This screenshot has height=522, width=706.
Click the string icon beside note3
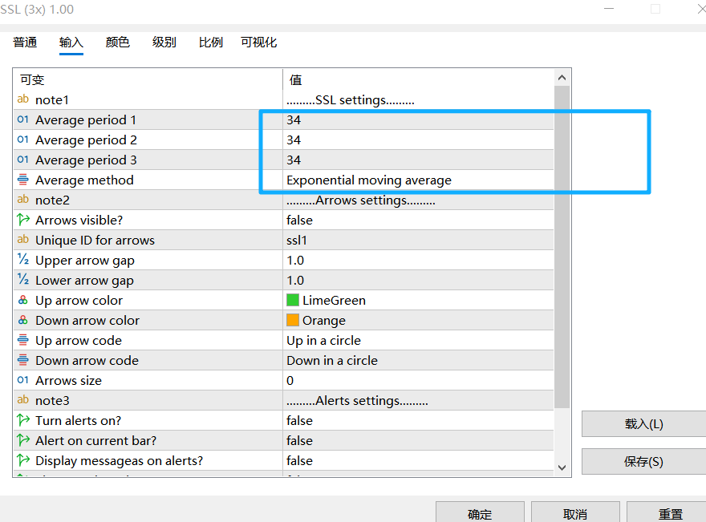point(23,400)
